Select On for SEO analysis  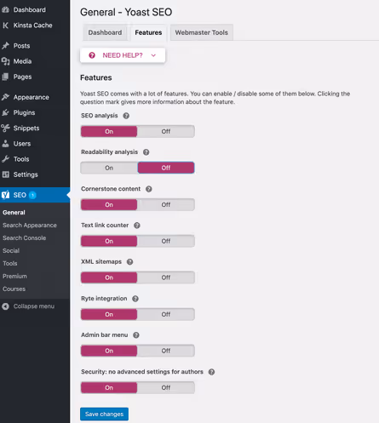tap(109, 131)
